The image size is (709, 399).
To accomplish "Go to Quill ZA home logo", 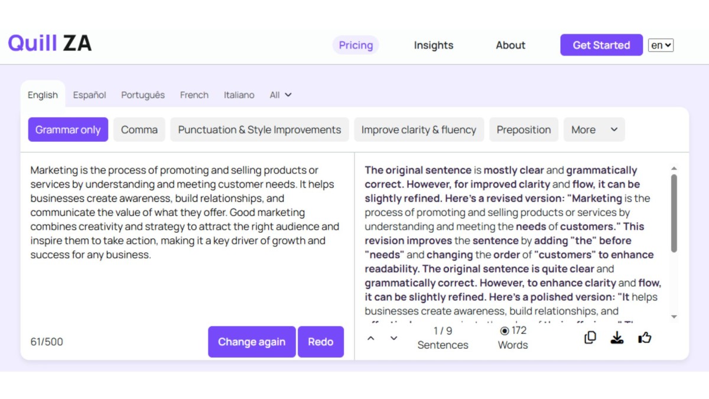I will [x=50, y=43].
